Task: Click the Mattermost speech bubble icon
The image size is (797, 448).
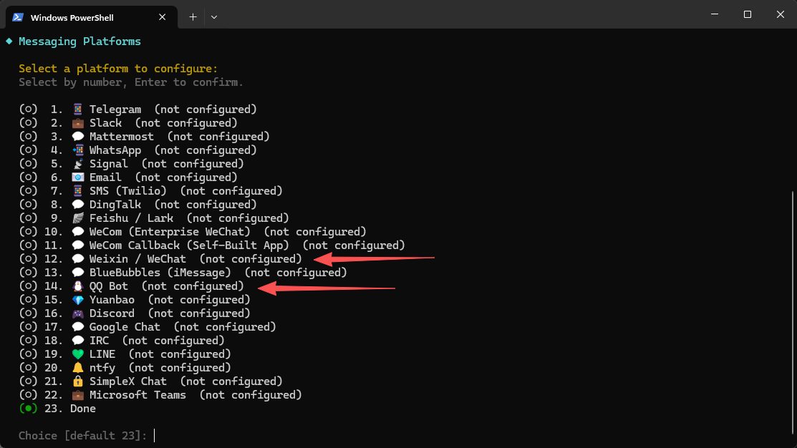Action: tap(78, 137)
